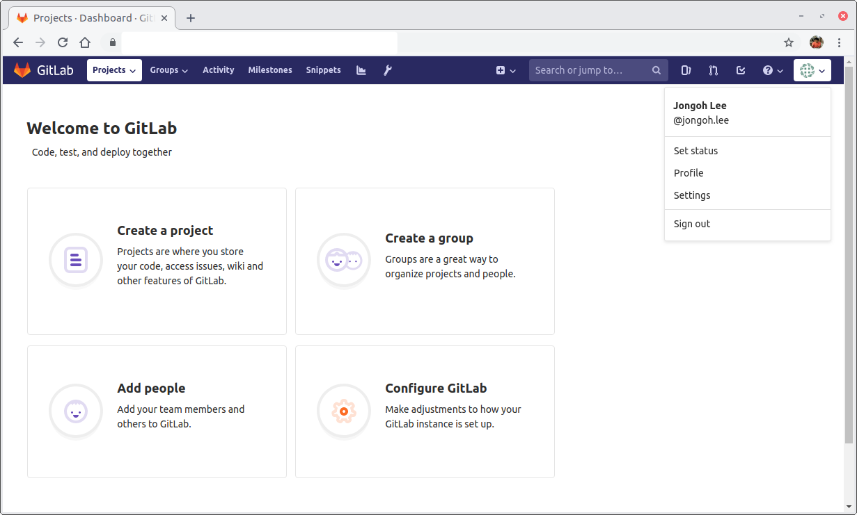
Task: Click the @jongoh.lee username text
Action: coord(701,120)
